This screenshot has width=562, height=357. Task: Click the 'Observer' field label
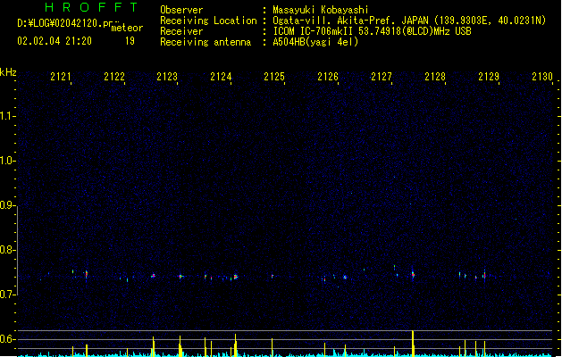click(x=181, y=10)
